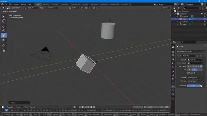Jump to the timeline end frame
Viewport: 207px width, 116px height.
(x=94, y=107)
